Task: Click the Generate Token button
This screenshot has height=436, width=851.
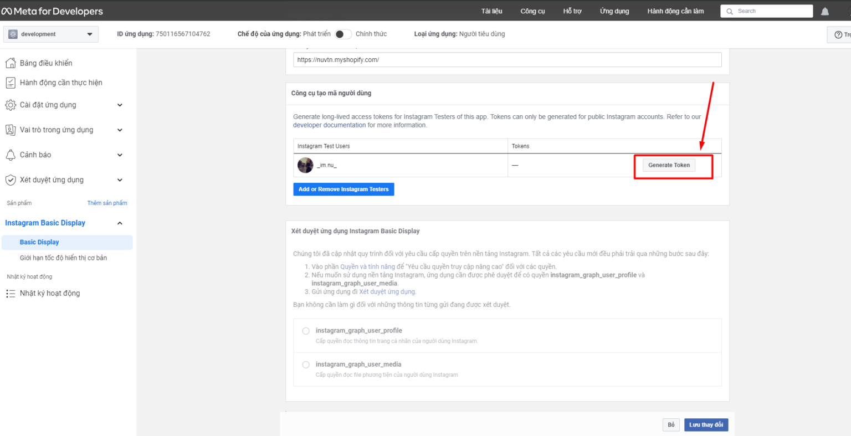Action: coord(669,165)
